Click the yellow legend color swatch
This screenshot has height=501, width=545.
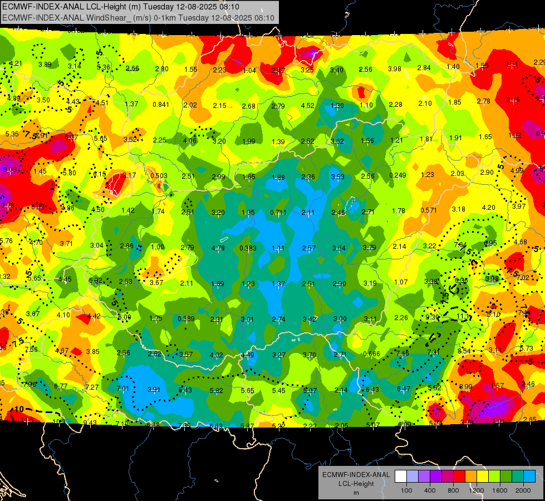(x=483, y=476)
